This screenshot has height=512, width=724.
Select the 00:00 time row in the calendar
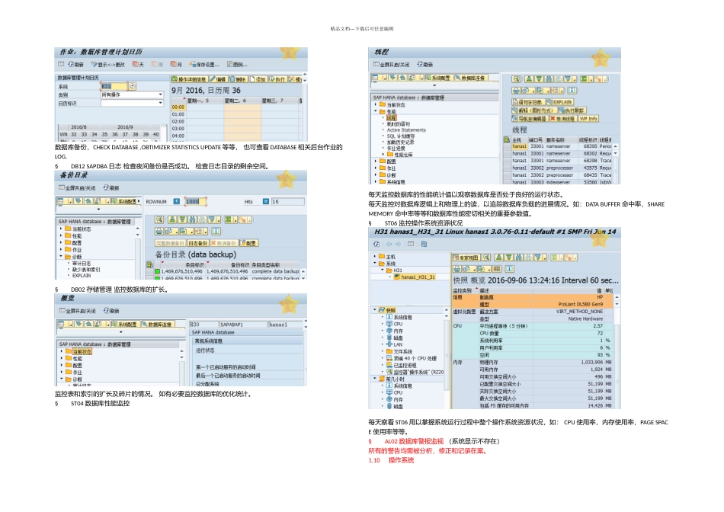[x=178, y=107]
